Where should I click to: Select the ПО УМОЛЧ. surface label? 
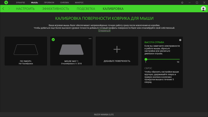26,61
